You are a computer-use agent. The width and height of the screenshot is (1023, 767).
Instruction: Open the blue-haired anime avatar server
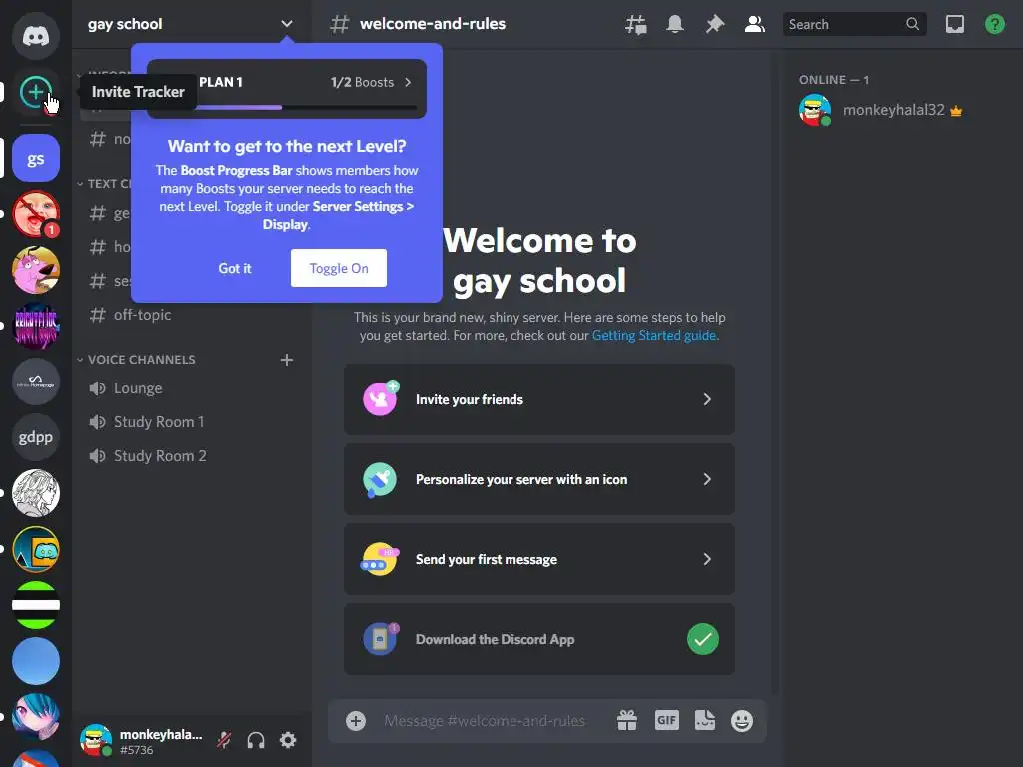click(35, 717)
